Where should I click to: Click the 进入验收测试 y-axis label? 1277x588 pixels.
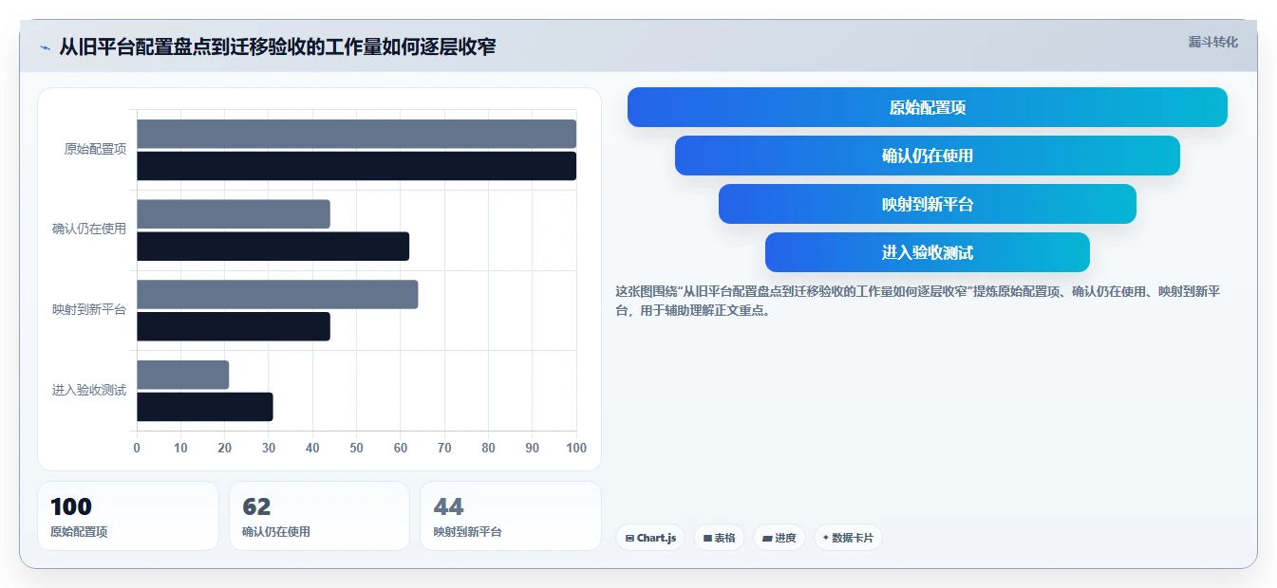(89, 390)
